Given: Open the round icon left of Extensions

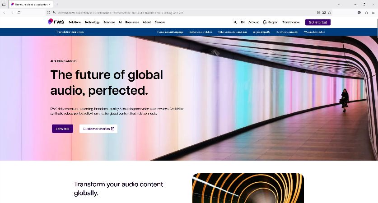Looking at the screenshot, I should pos(359,13).
